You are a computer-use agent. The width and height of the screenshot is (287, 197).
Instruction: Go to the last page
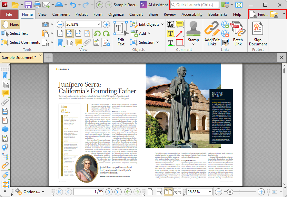coord(118,192)
